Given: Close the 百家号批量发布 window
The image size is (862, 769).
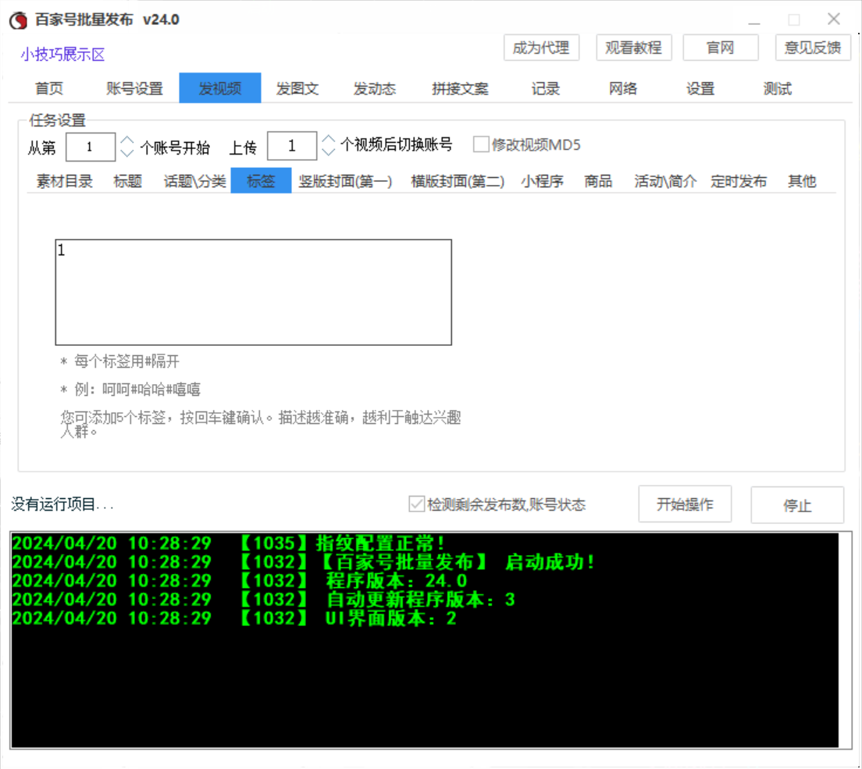Looking at the screenshot, I should 833,20.
